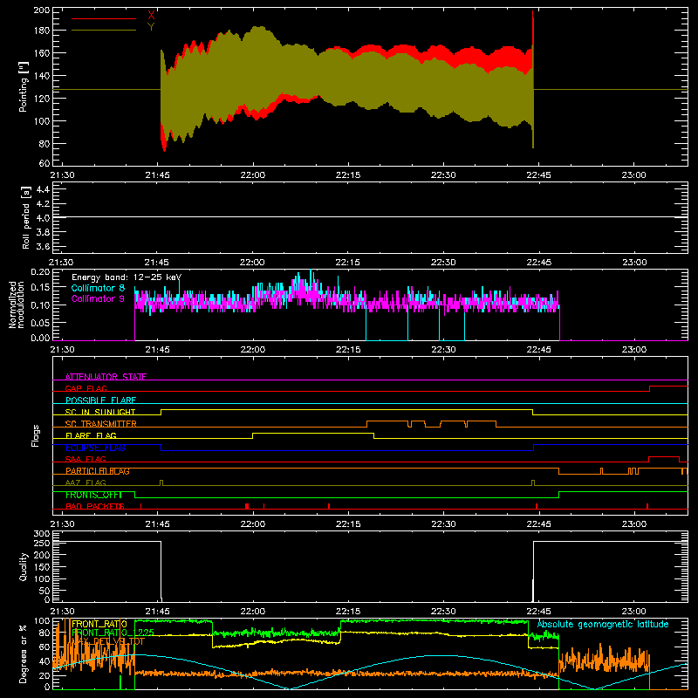This screenshot has height=698, width=698.
Task: Click the "Absolute geomagnetic latitude" legend text
Action: pos(603,624)
